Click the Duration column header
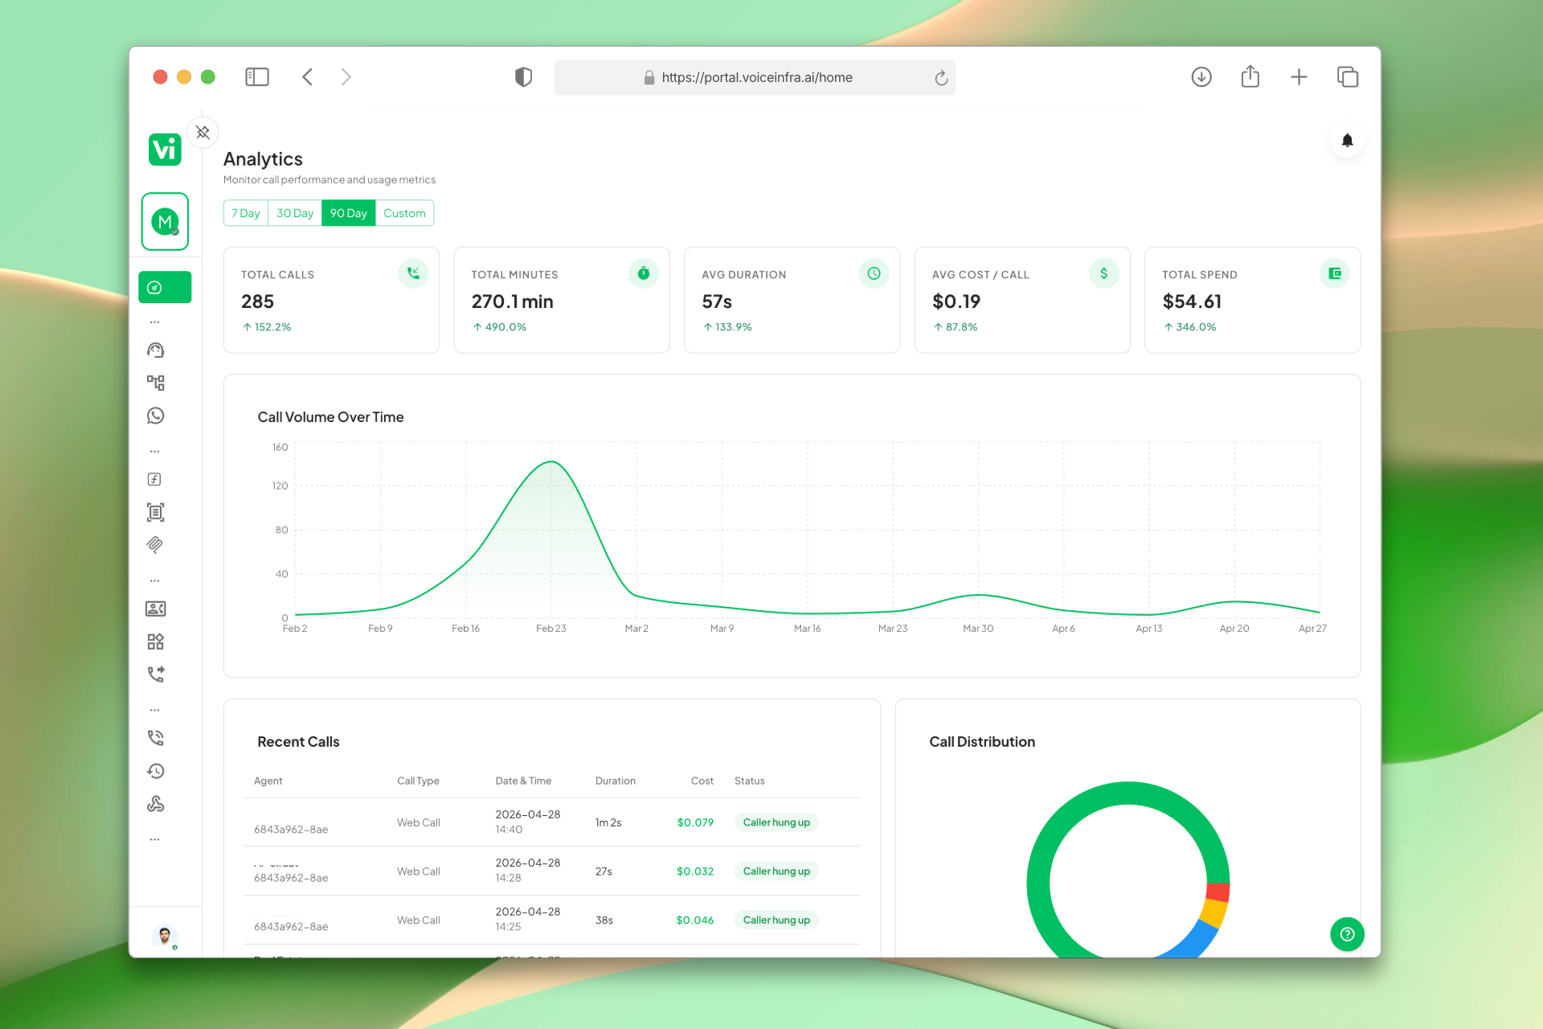Image resolution: width=1543 pixels, height=1029 pixels. click(616, 781)
